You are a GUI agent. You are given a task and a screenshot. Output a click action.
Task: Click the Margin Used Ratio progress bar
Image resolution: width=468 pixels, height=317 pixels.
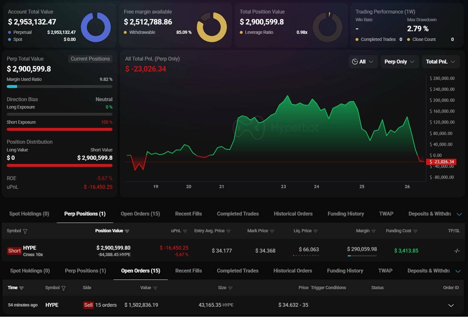(x=60, y=87)
